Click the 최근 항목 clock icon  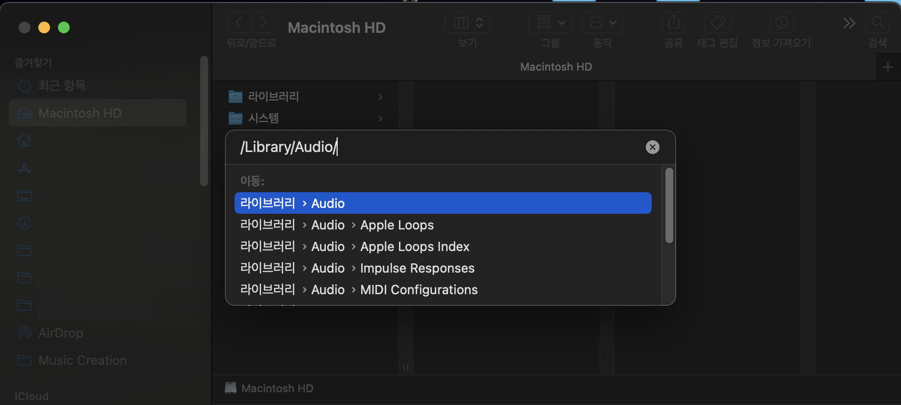tap(25, 86)
